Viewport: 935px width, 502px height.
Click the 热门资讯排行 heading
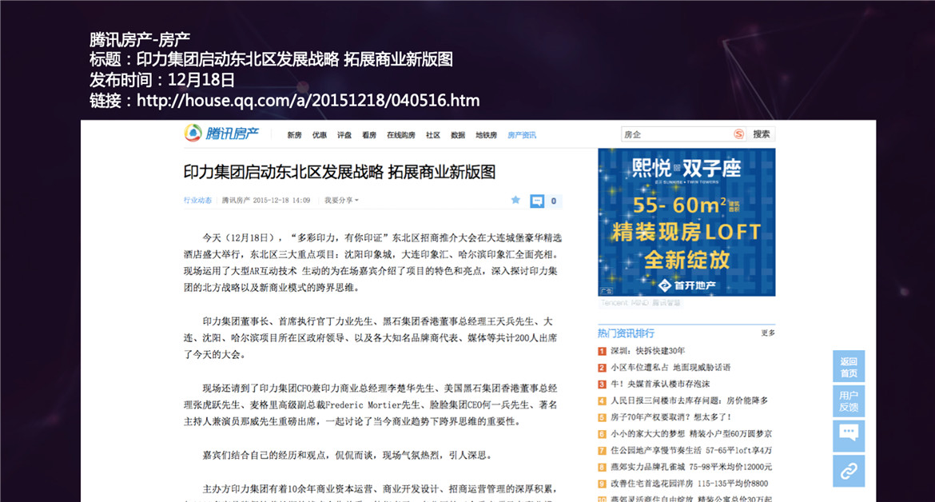(626, 333)
